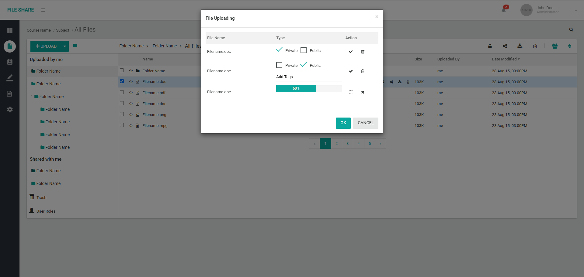Delete the first uploading file via trash icon
The image size is (584, 277).
pos(363,52)
